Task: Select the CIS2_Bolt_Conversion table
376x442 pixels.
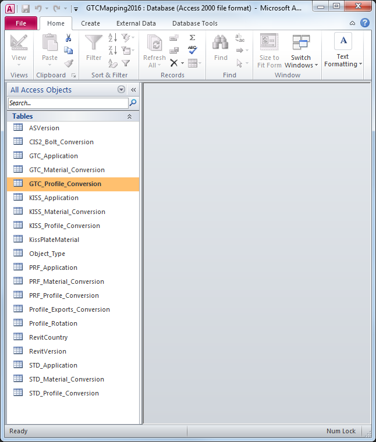Action: pyautogui.click(x=73, y=142)
